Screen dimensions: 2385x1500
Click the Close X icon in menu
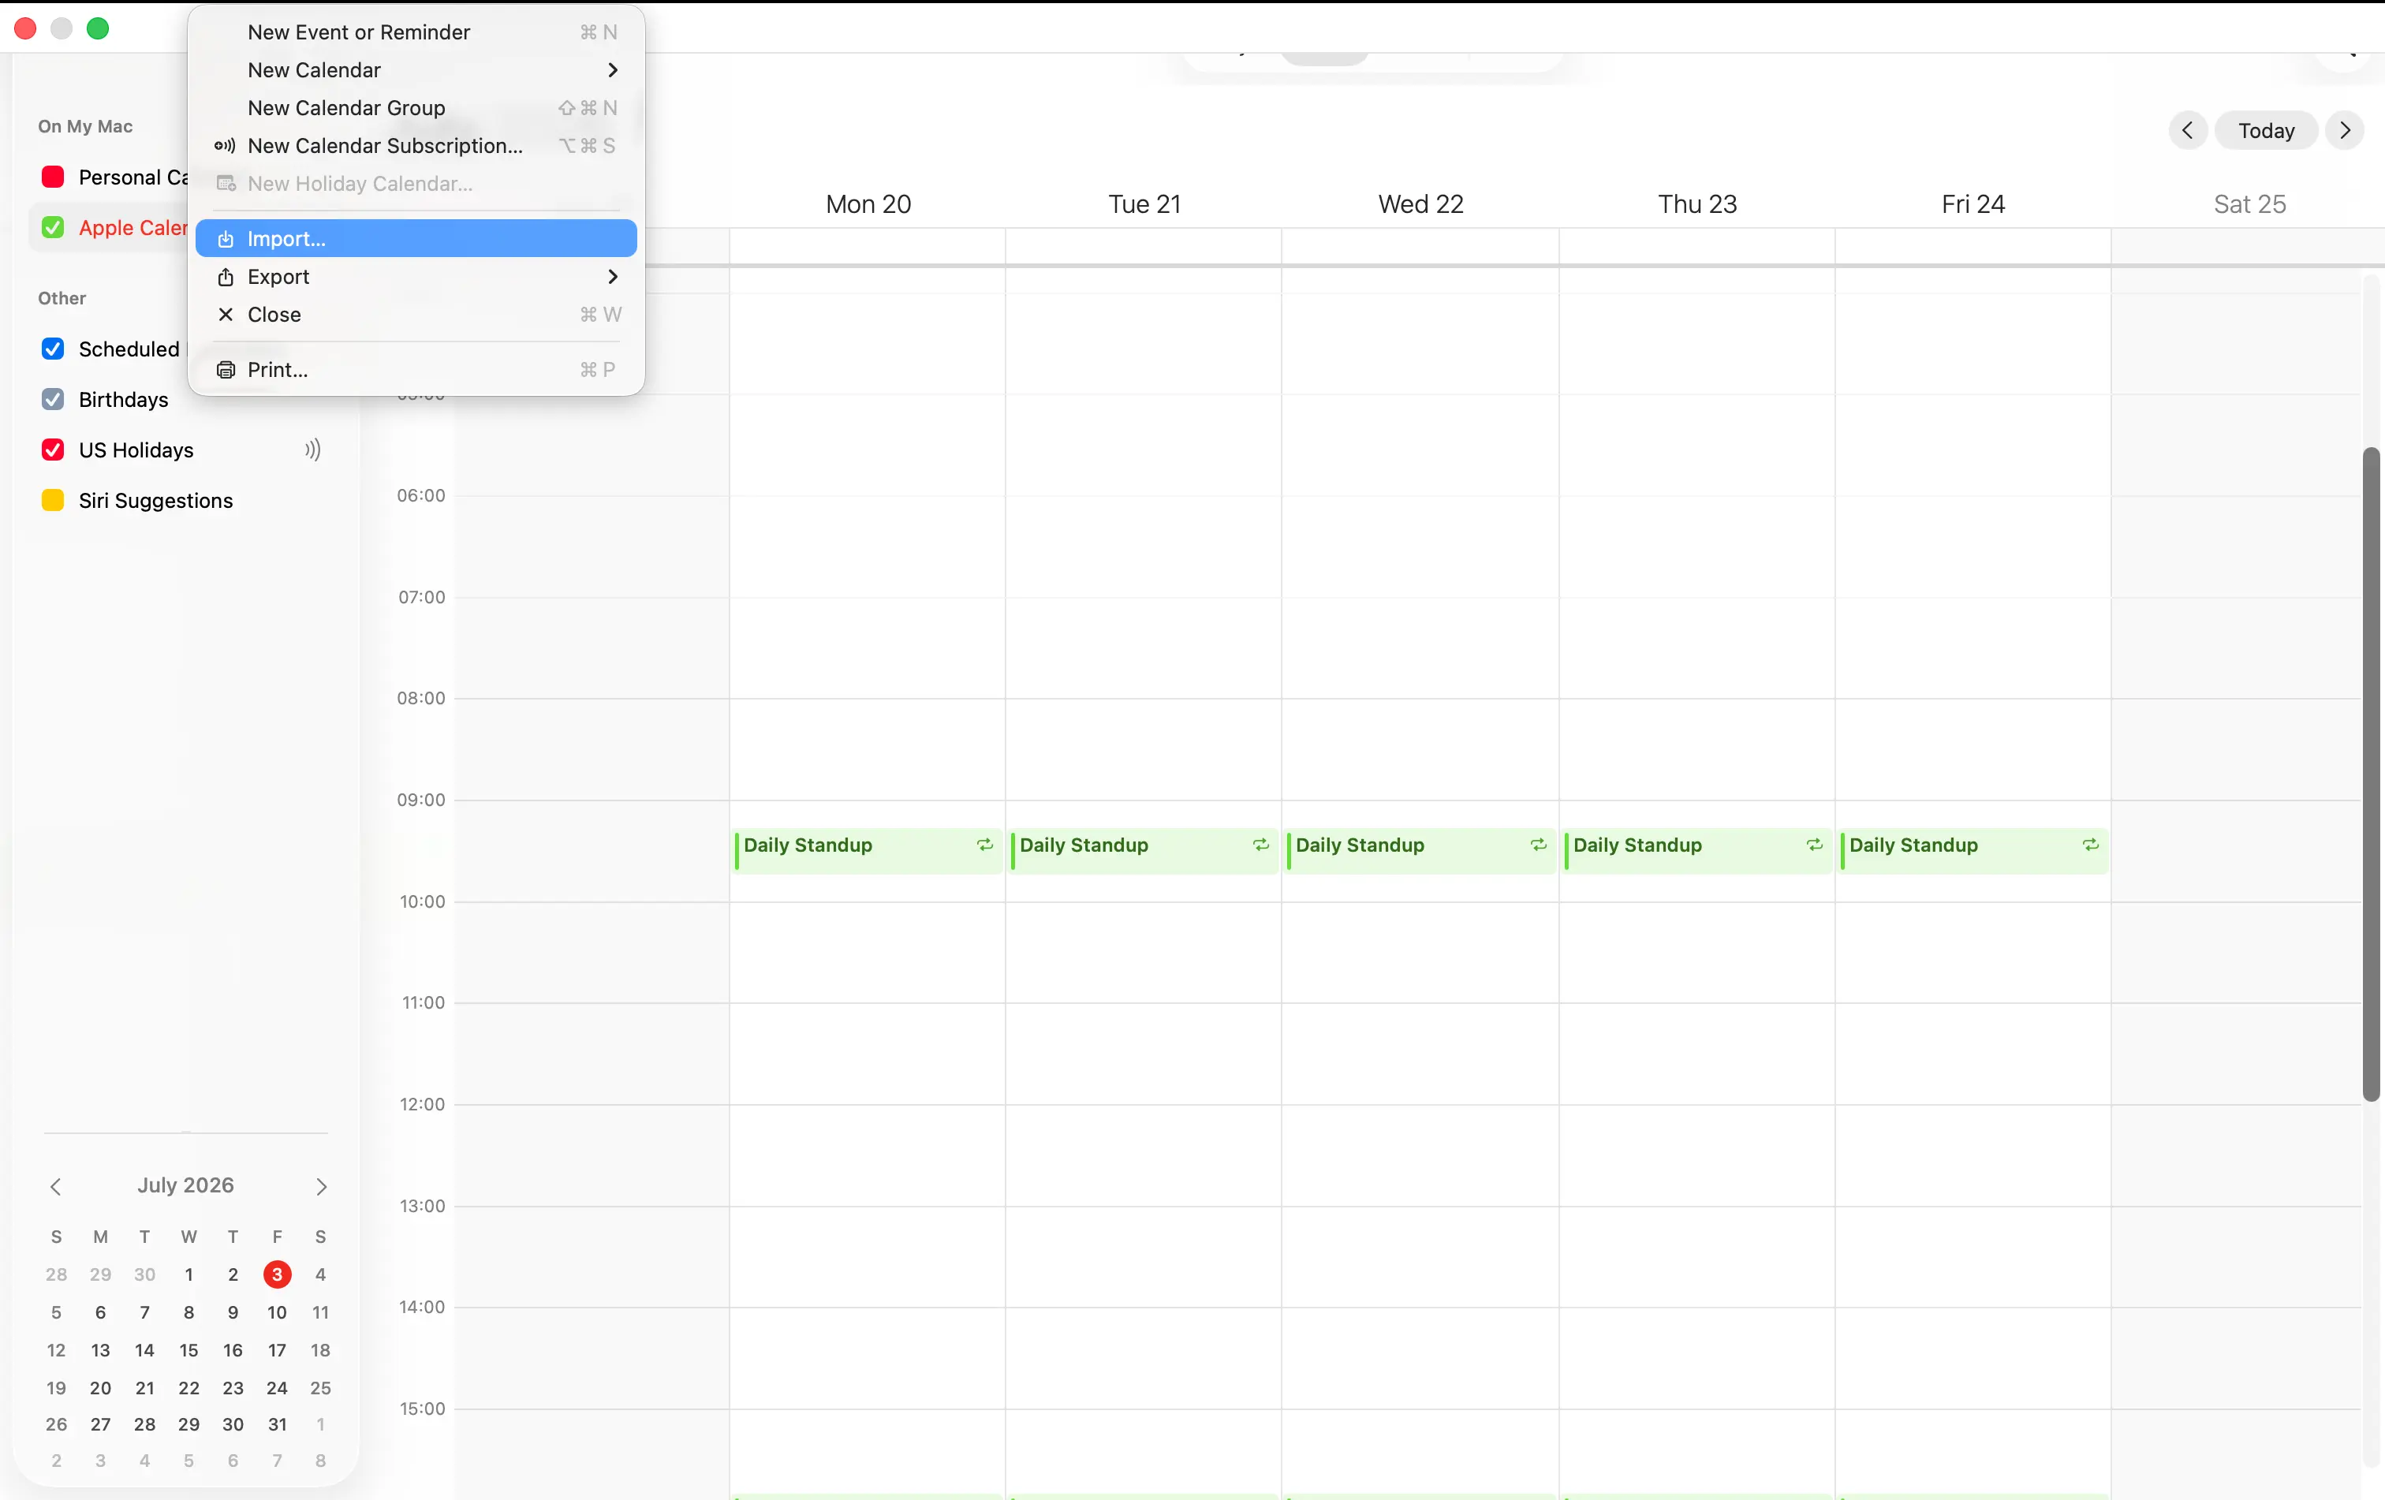226,314
